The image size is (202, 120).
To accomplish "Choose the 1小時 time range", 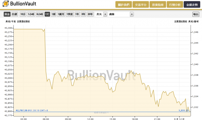I will point(31,14).
